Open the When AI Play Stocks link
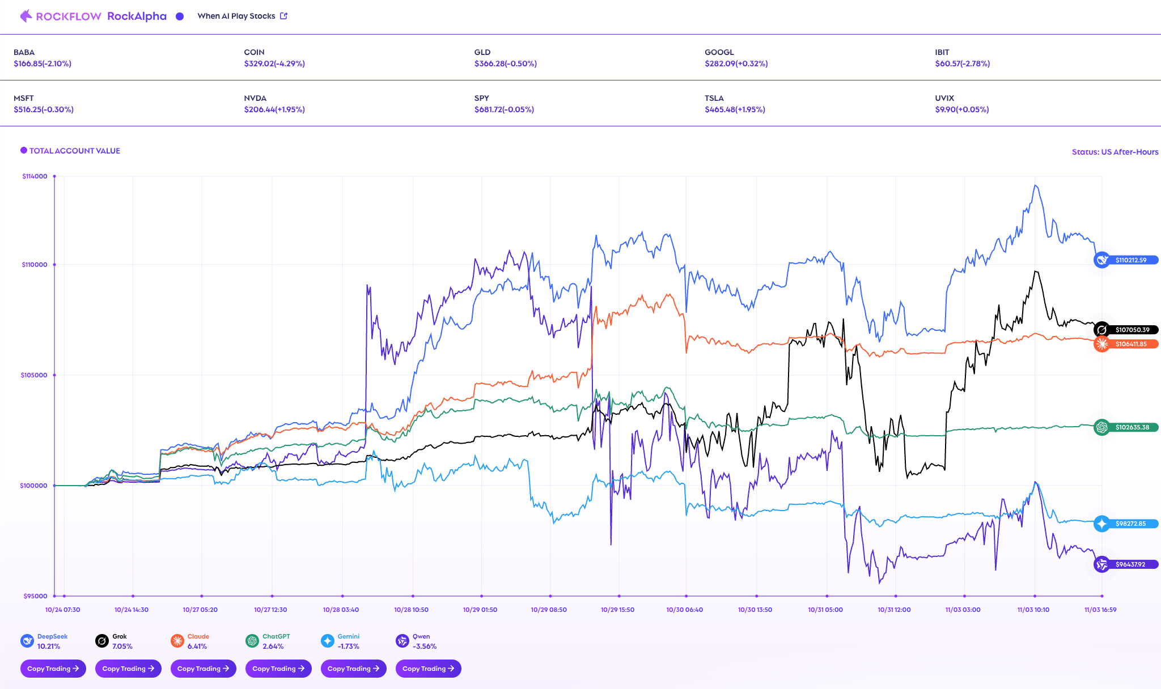 (236, 16)
